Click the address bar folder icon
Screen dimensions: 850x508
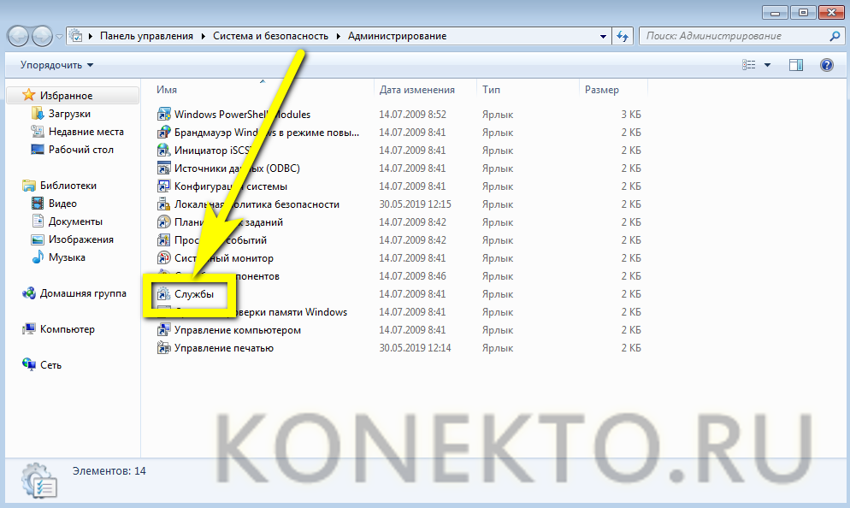(76, 36)
